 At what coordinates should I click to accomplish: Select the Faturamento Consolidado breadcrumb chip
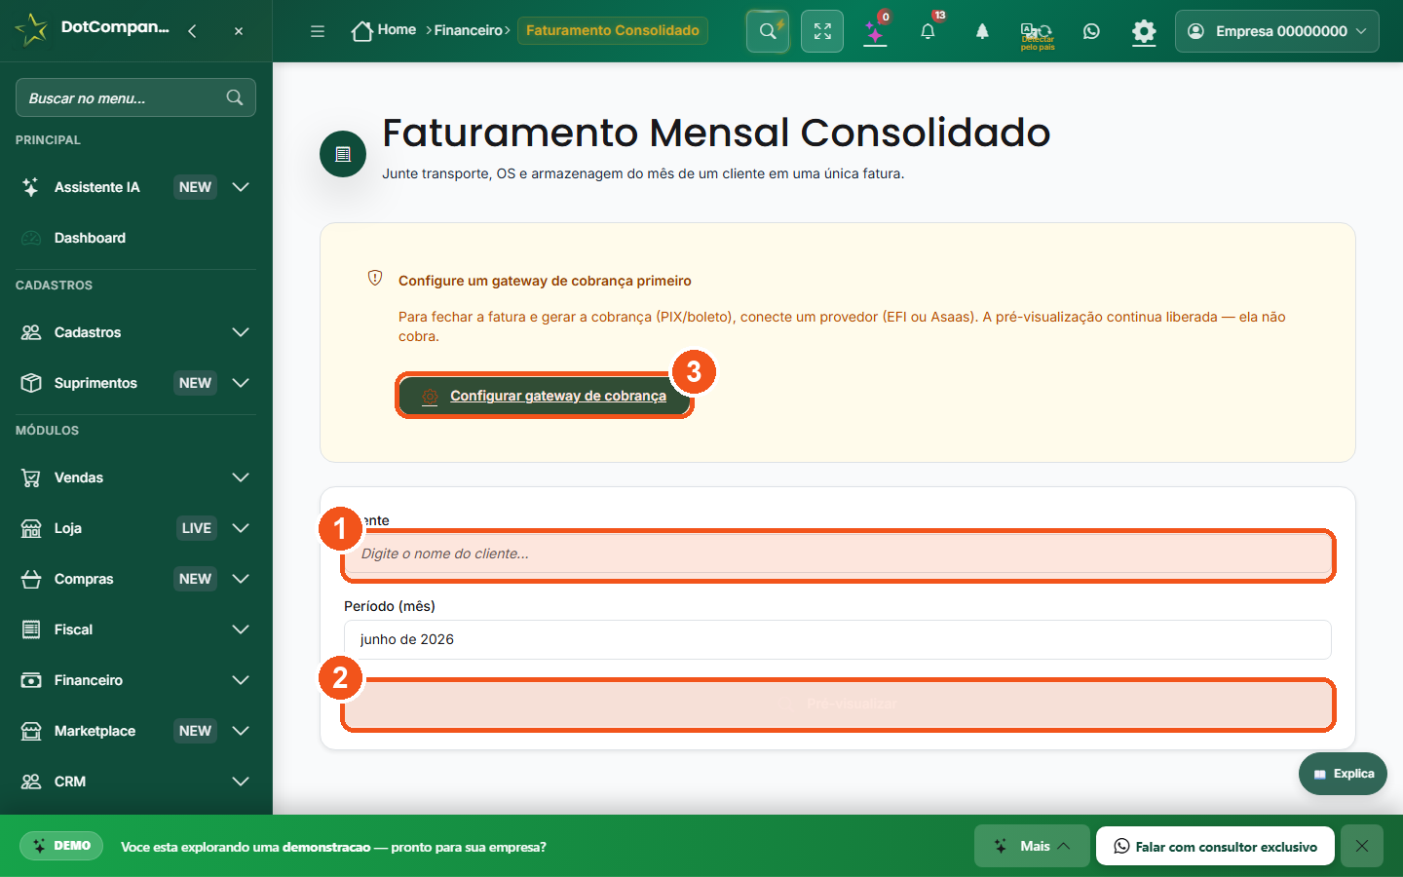pos(613,30)
